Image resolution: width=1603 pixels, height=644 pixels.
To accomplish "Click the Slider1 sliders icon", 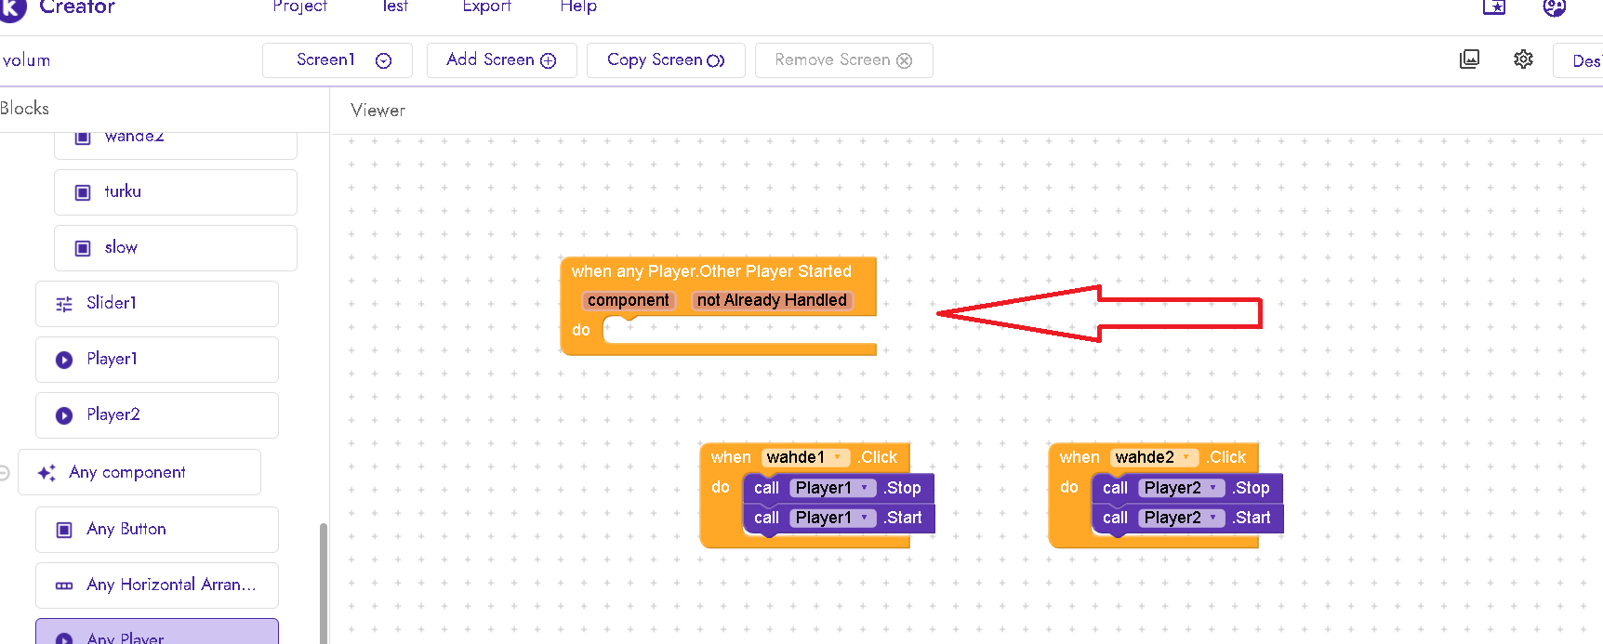I will coord(64,304).
